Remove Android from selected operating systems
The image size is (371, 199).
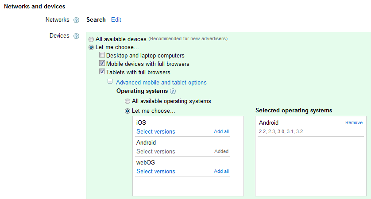(x=354, y=122)
